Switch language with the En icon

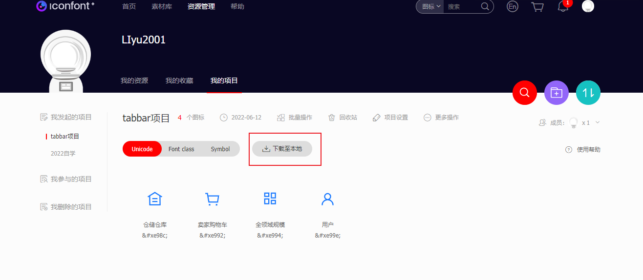point(512,7)
